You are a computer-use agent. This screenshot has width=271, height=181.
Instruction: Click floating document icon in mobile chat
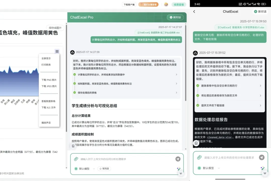click(x=196, y=143)
